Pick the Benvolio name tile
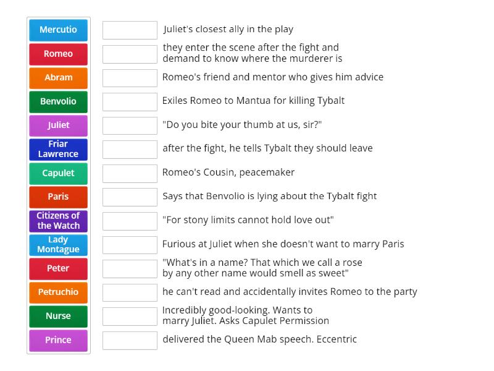494x371 pixels. (58, 101)
